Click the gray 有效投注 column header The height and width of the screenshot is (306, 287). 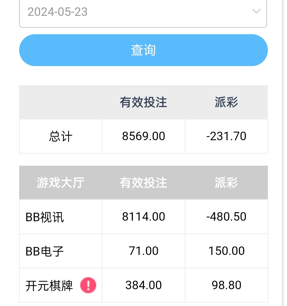pos(143,183)
